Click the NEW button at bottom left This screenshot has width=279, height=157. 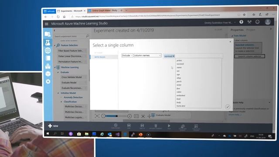point(53,126)
